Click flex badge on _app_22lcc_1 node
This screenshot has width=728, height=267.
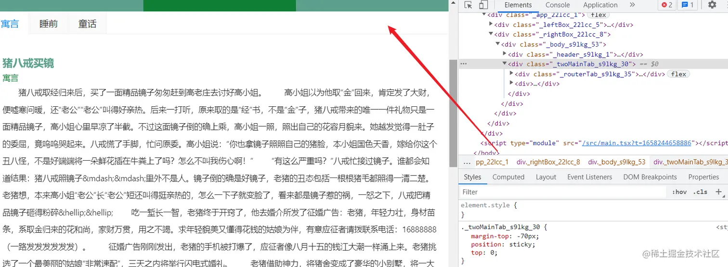(598, 15)
